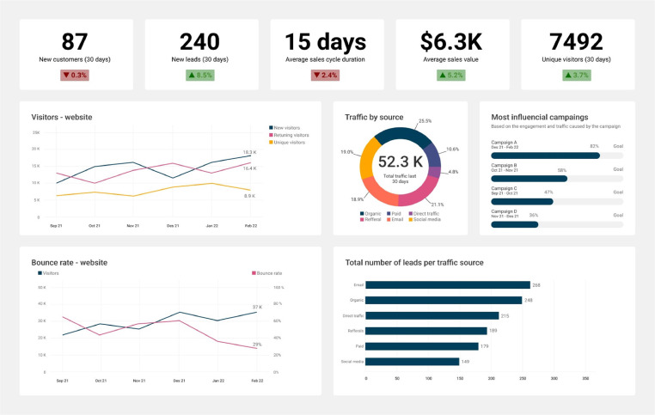655x415 pixels.
Task: Click the 10.6% donut segment
Action: pos(432,156)
